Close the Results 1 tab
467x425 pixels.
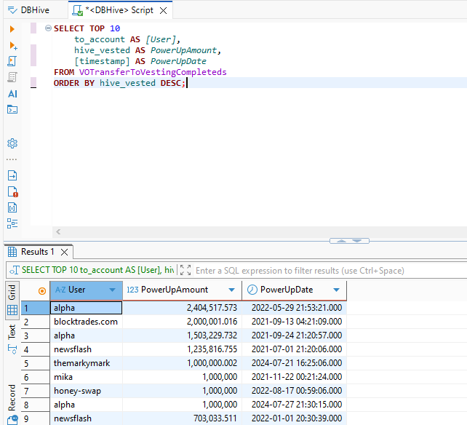pos(64,252)
